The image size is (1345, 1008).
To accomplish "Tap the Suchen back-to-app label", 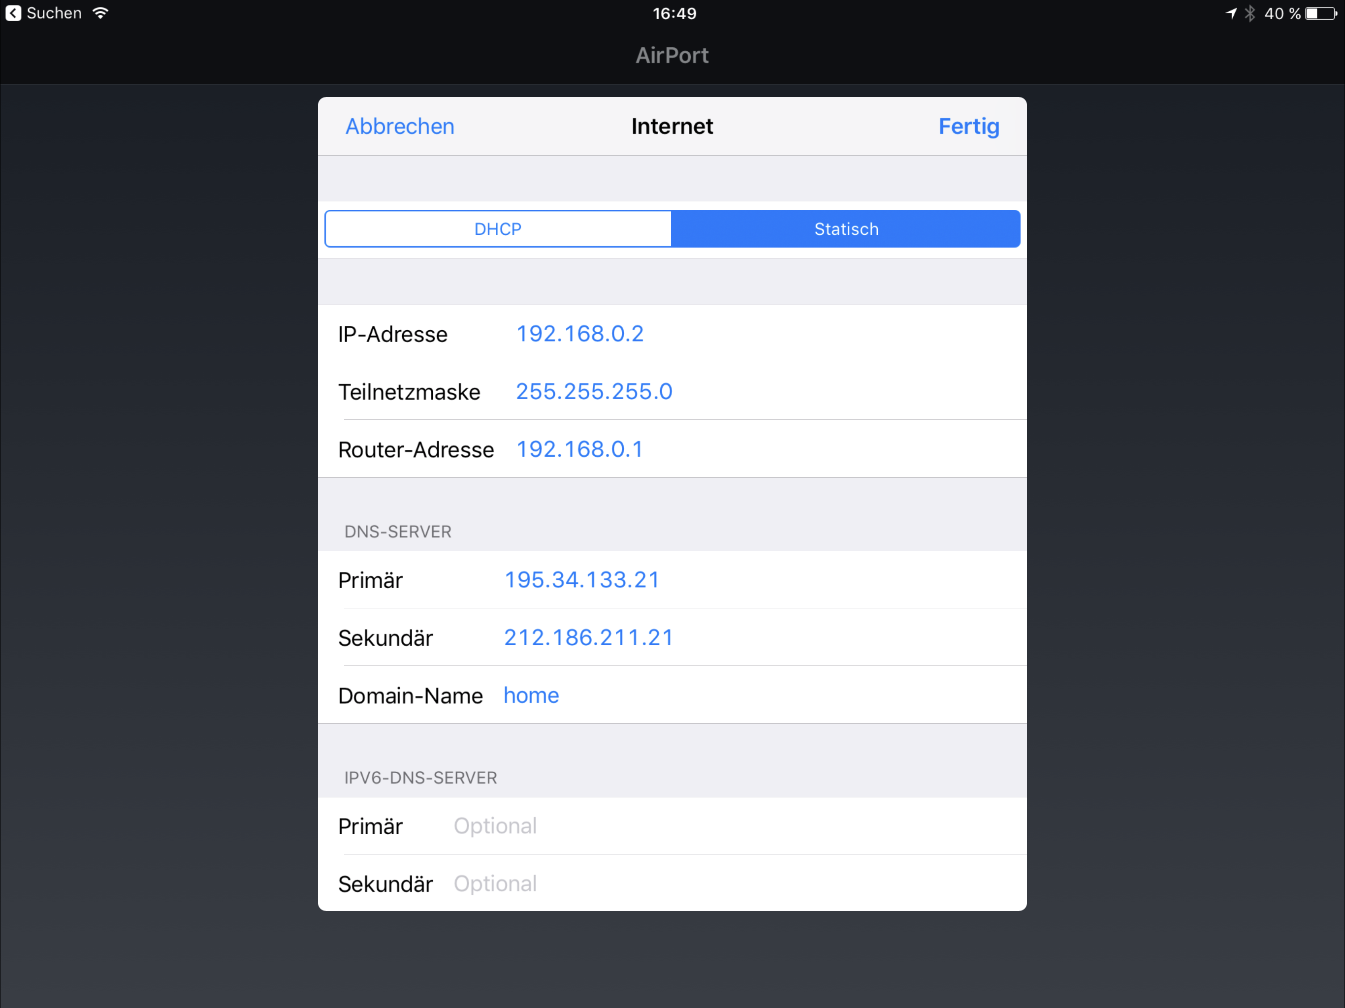I will click(54, 13).
